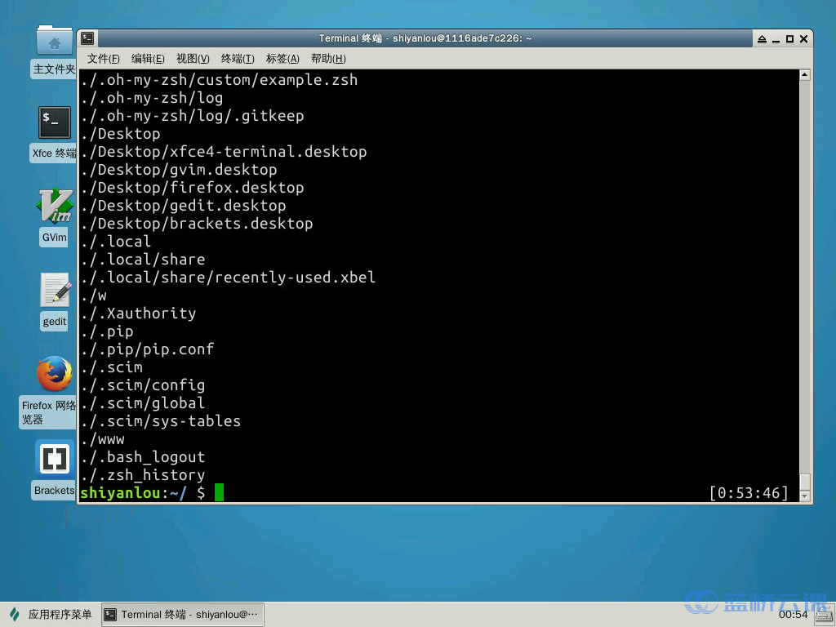Open the 视图(V) menu
This screenshot has height=627, width=836.
192,58
